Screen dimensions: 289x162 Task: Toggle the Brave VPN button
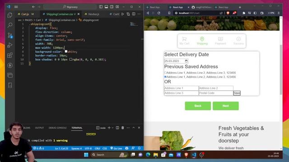tap(271, 13)
